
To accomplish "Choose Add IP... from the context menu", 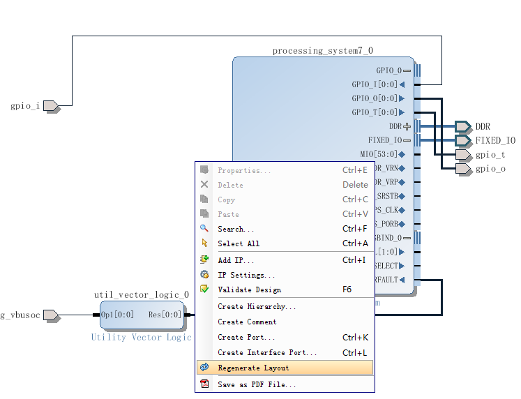I will 285,259.
